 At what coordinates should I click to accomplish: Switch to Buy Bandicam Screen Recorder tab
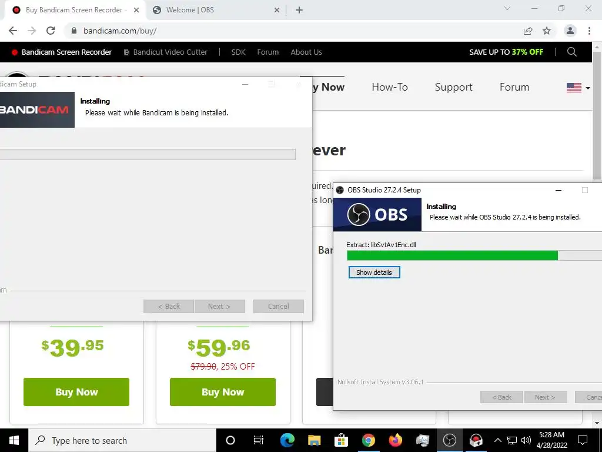(x=76, y=10)
